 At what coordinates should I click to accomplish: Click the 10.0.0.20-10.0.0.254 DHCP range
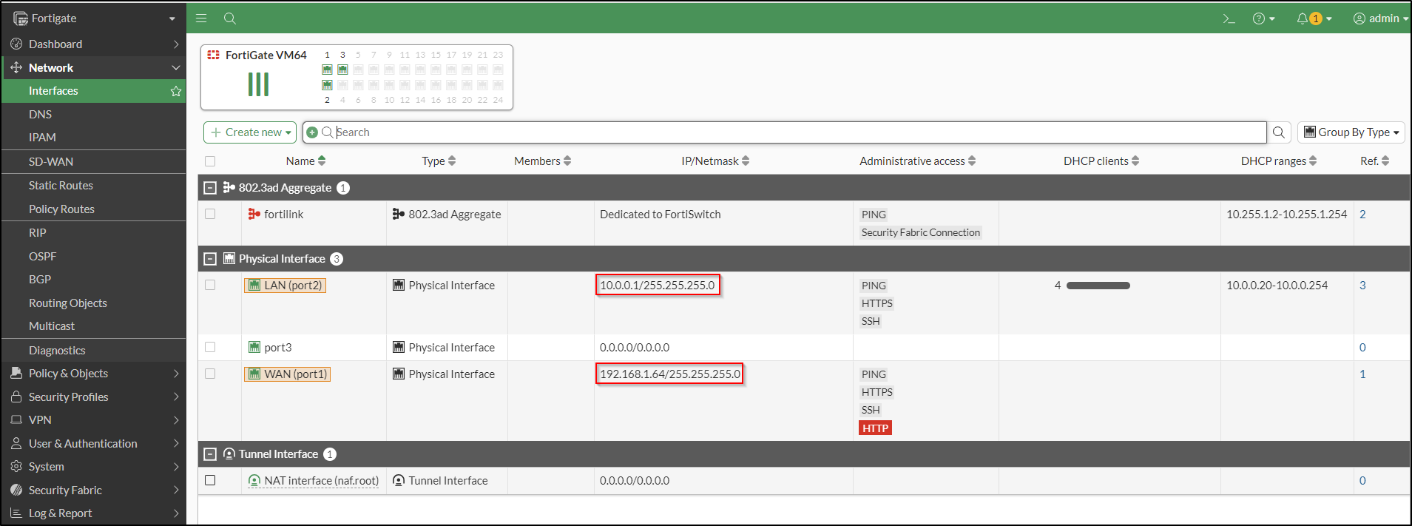tap(1277, 286)
